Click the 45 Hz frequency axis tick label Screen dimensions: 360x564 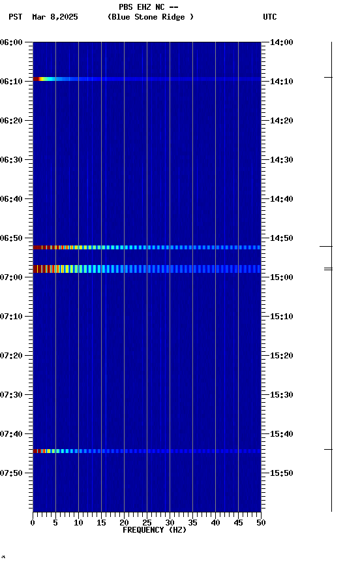point(238,523)
